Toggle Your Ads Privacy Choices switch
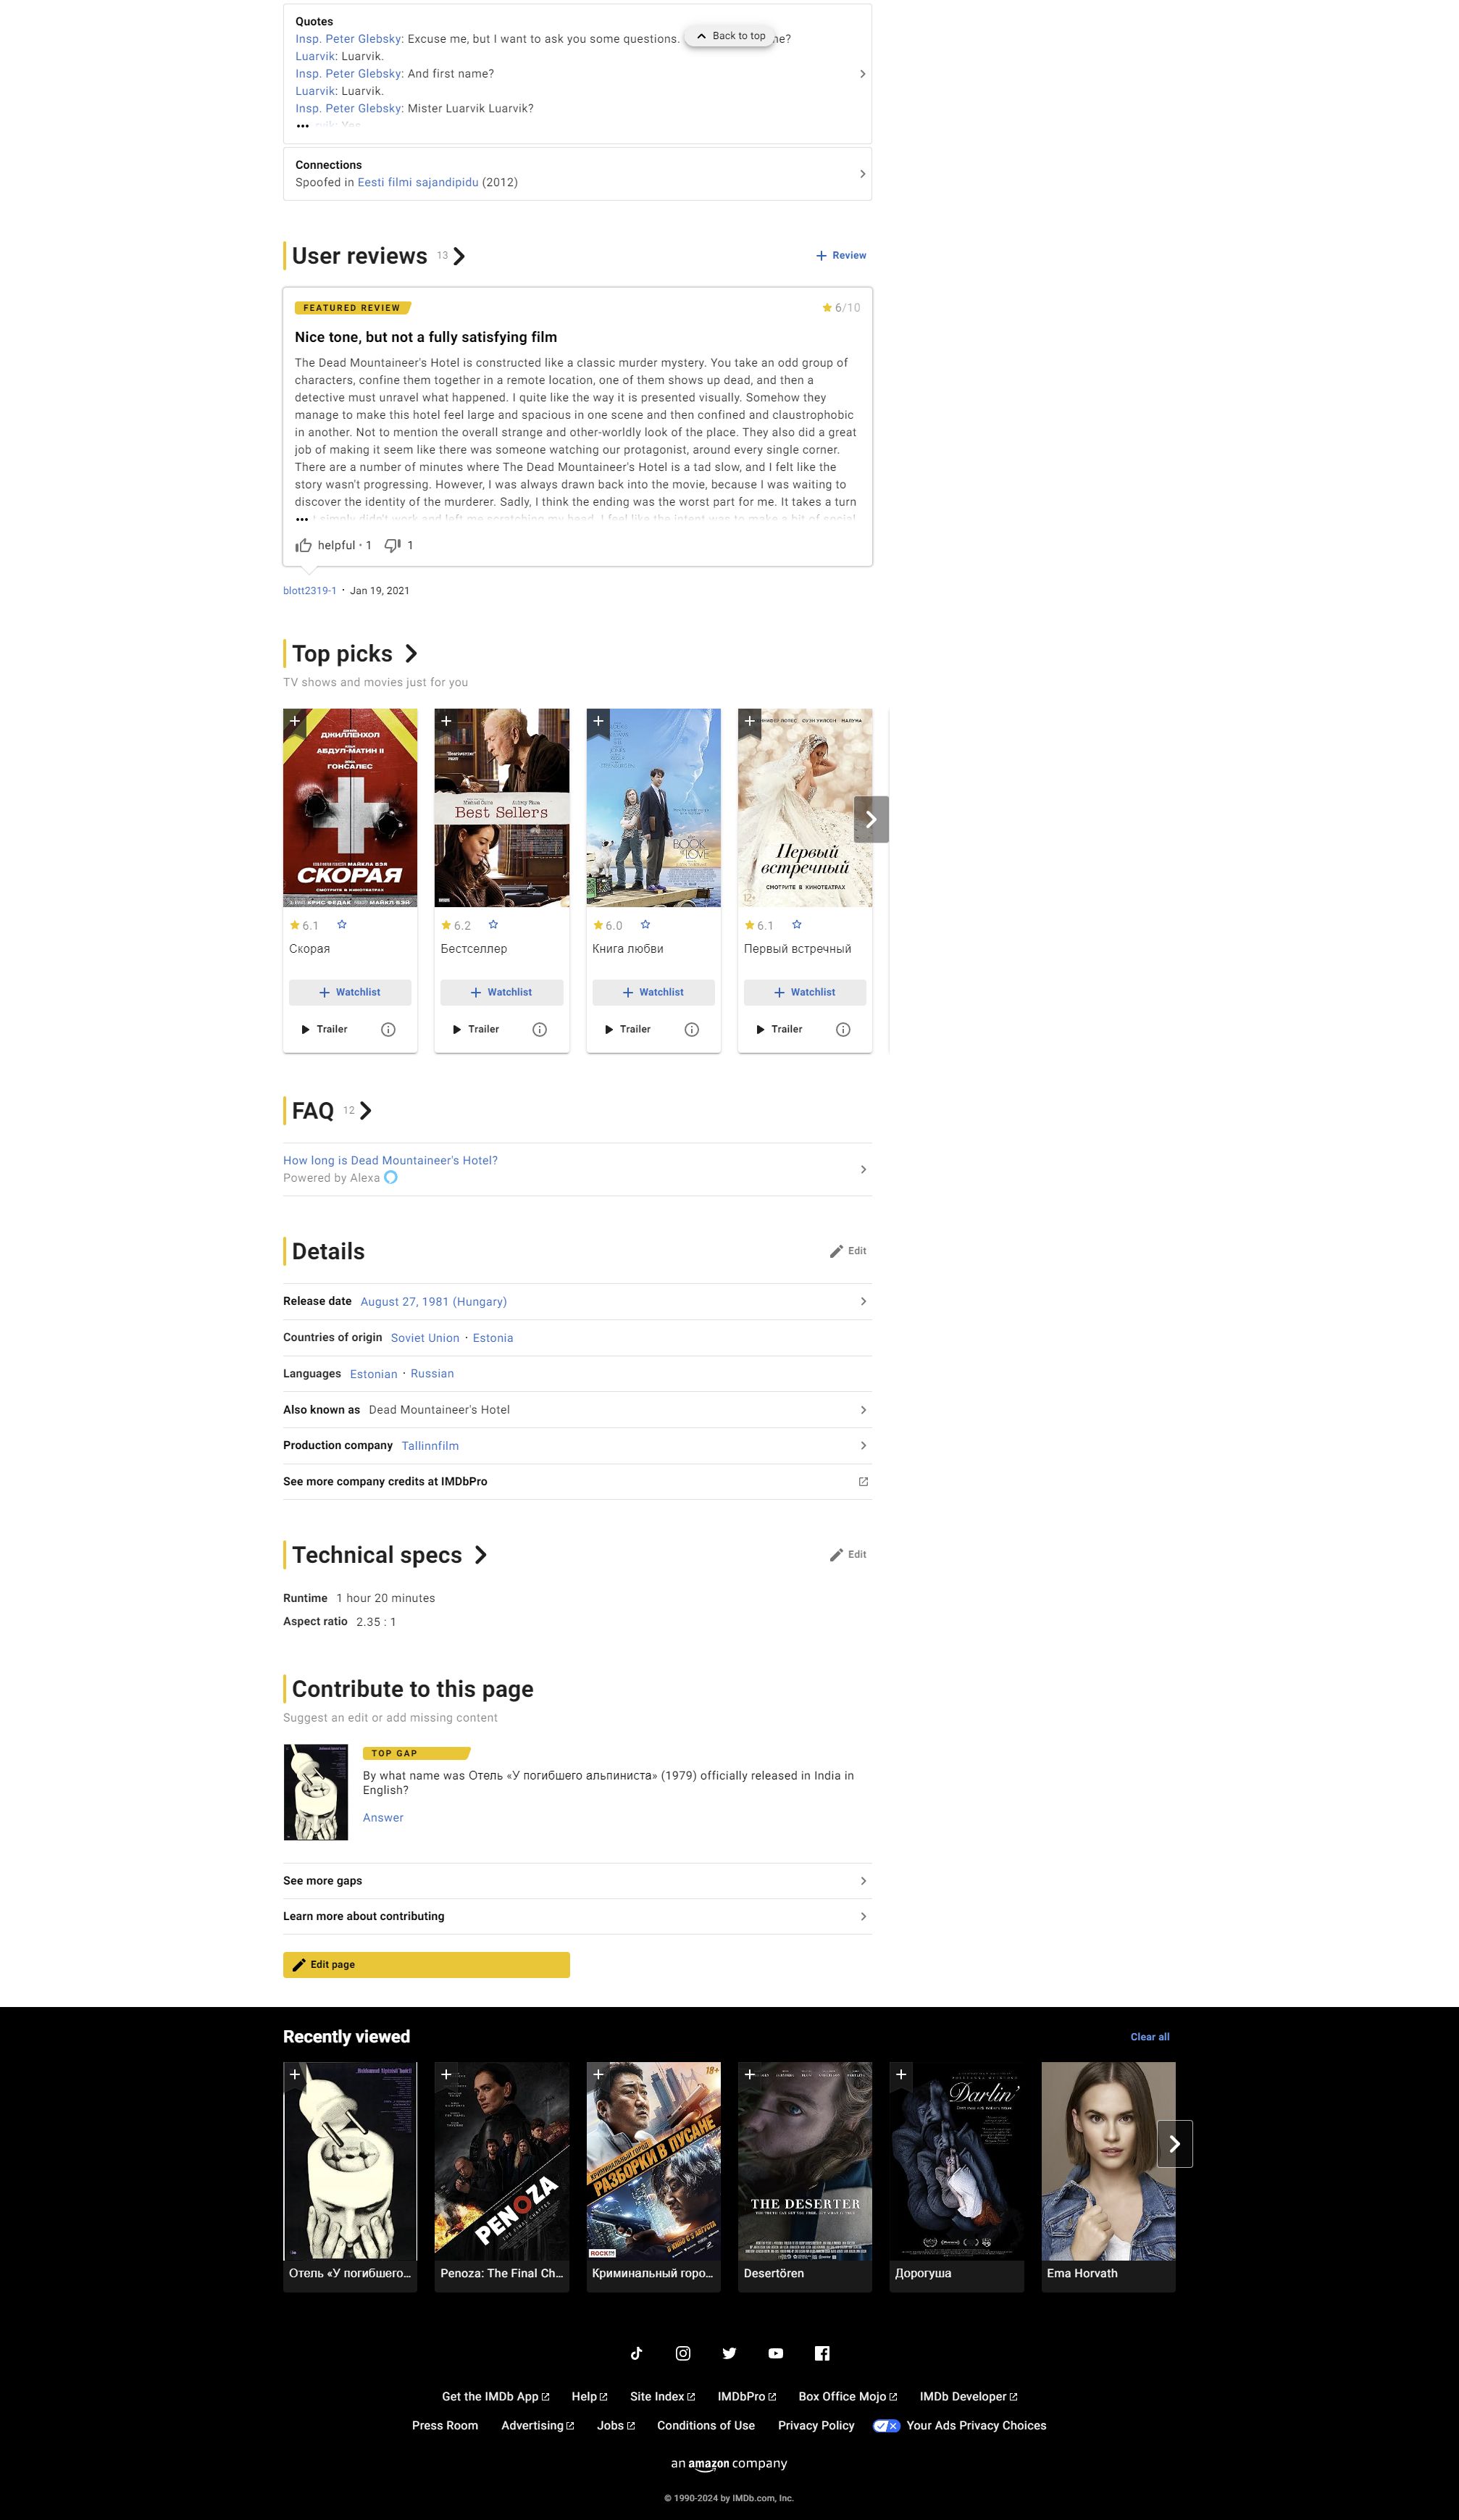The height and width of the screenshot is (2520, 1459). 886,2425
